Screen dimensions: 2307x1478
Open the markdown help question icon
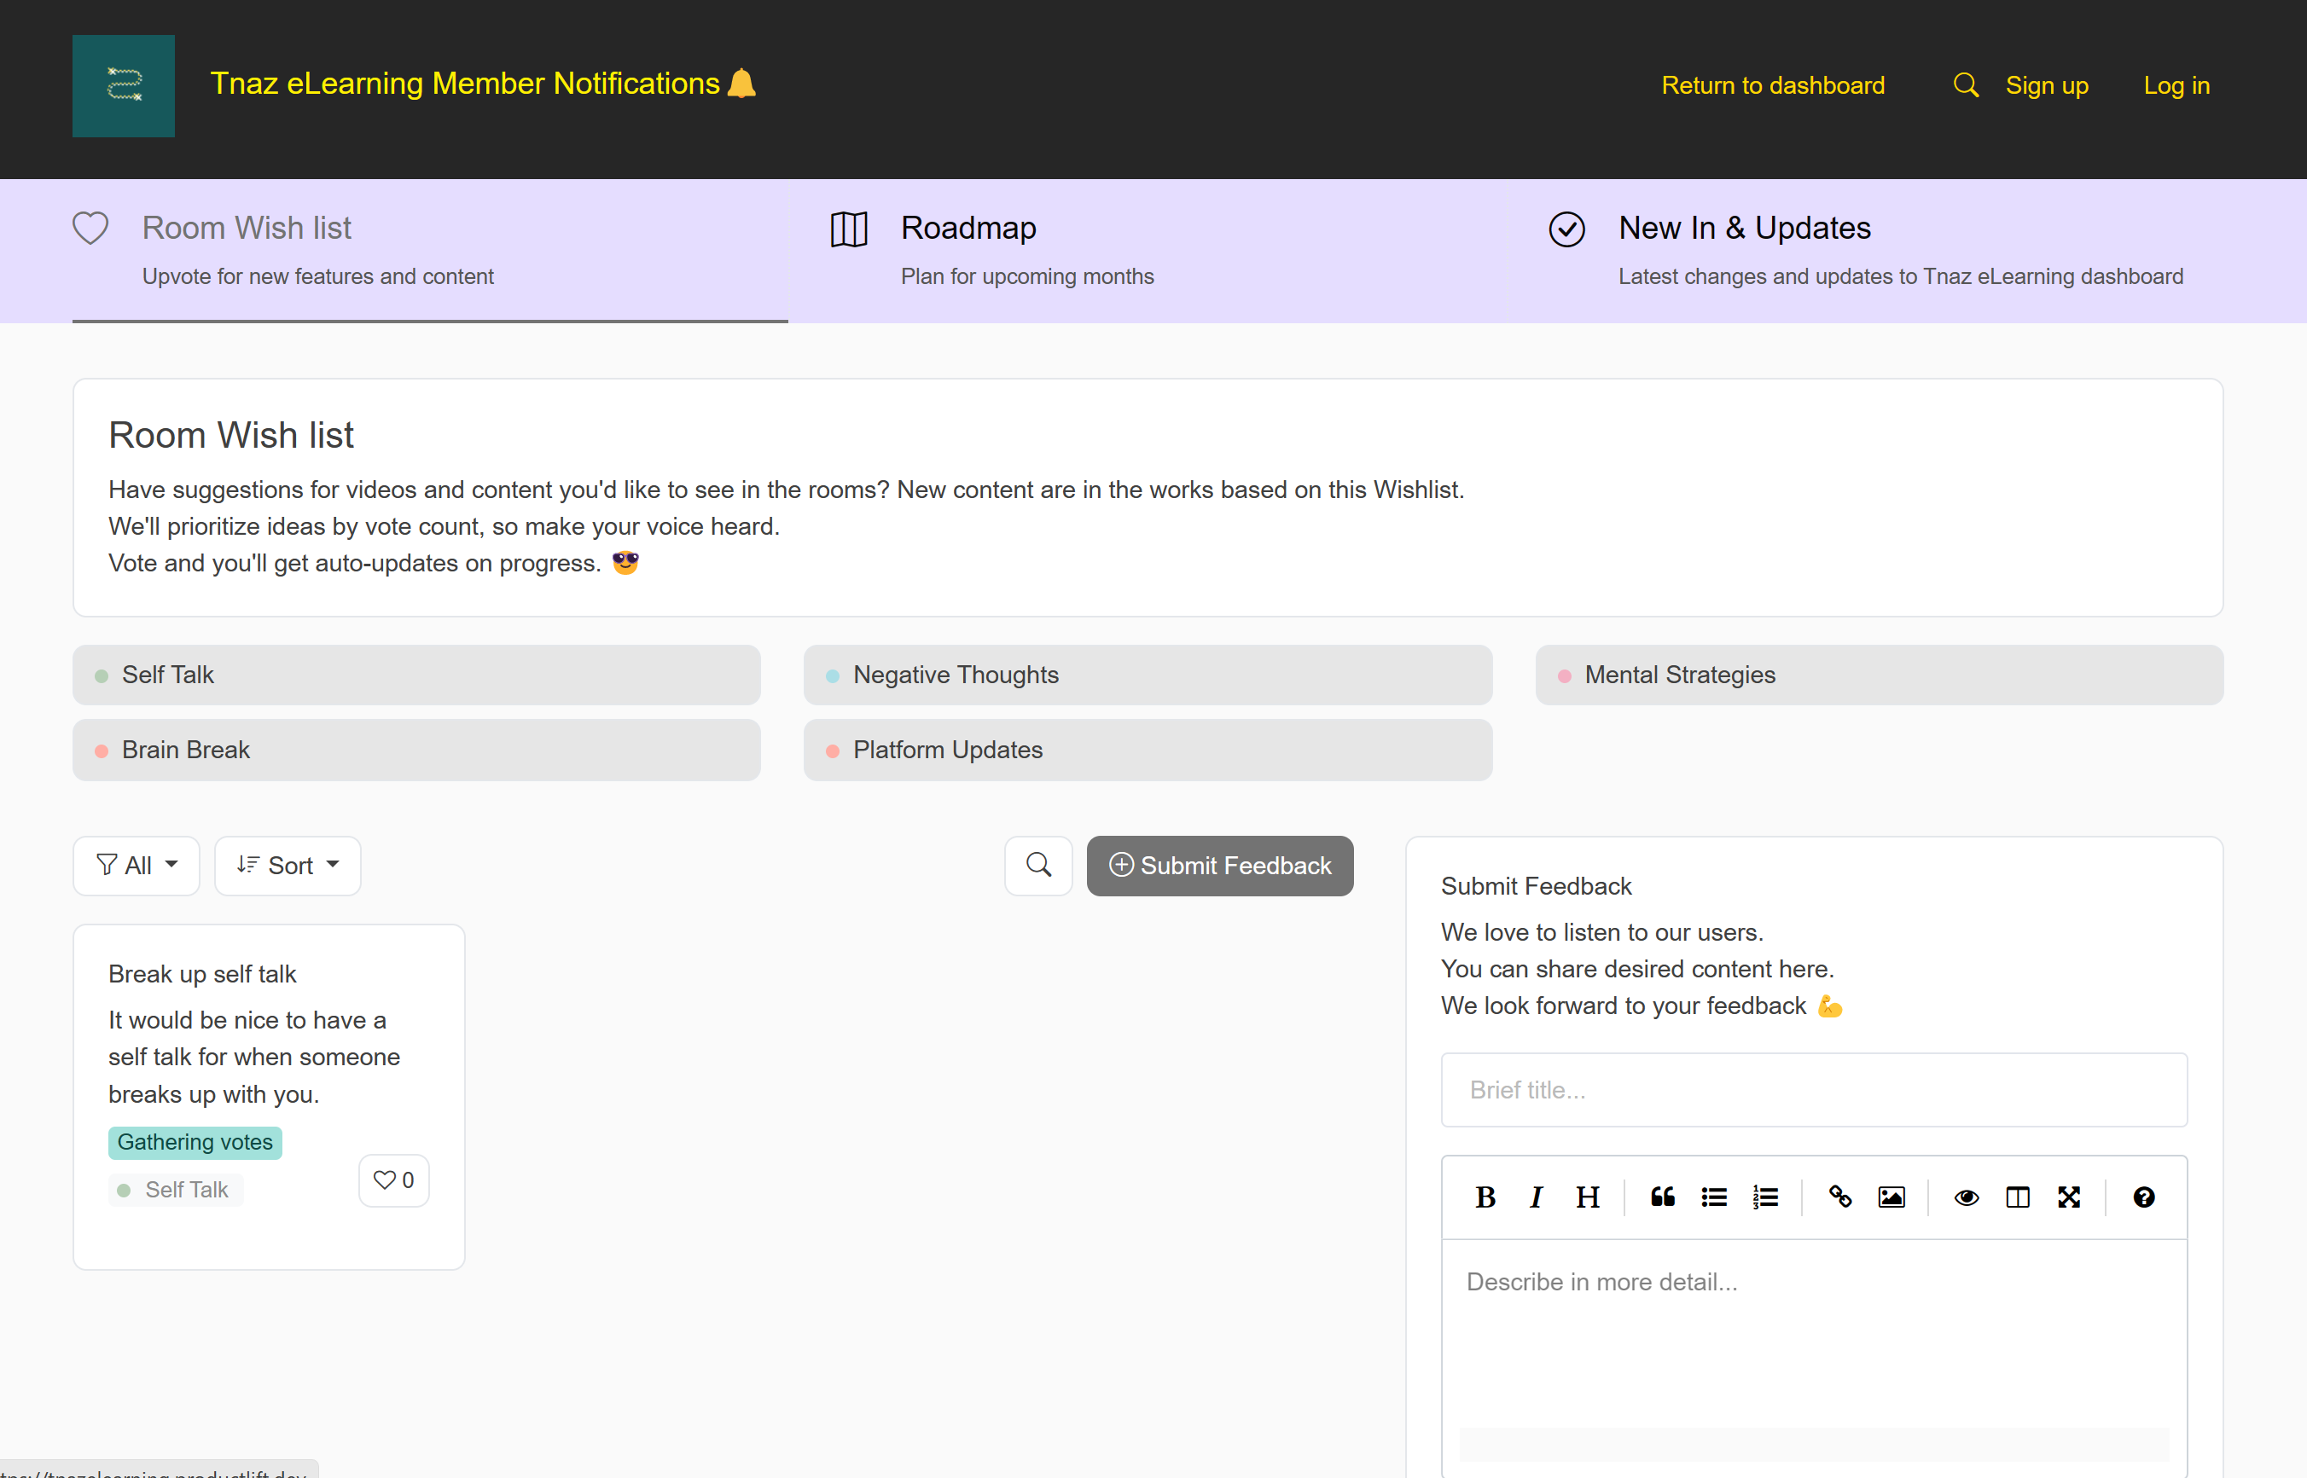tap(2143, 1197)
